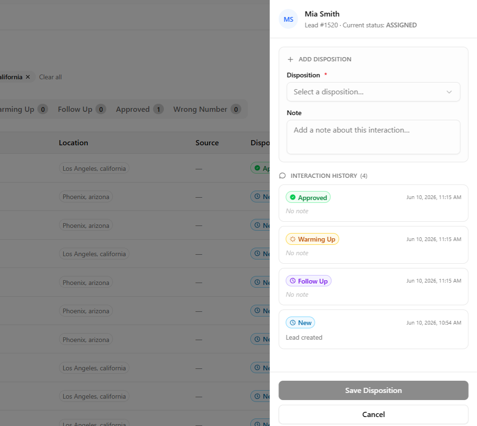Image resolution: width=477 pixels, height=426 pixels.
Task: Click the Save Disposition button
Action: point(373,391)
